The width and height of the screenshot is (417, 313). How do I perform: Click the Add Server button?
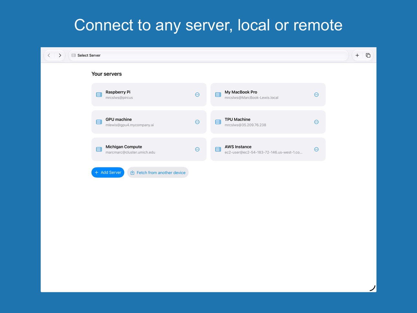[108, 172]
